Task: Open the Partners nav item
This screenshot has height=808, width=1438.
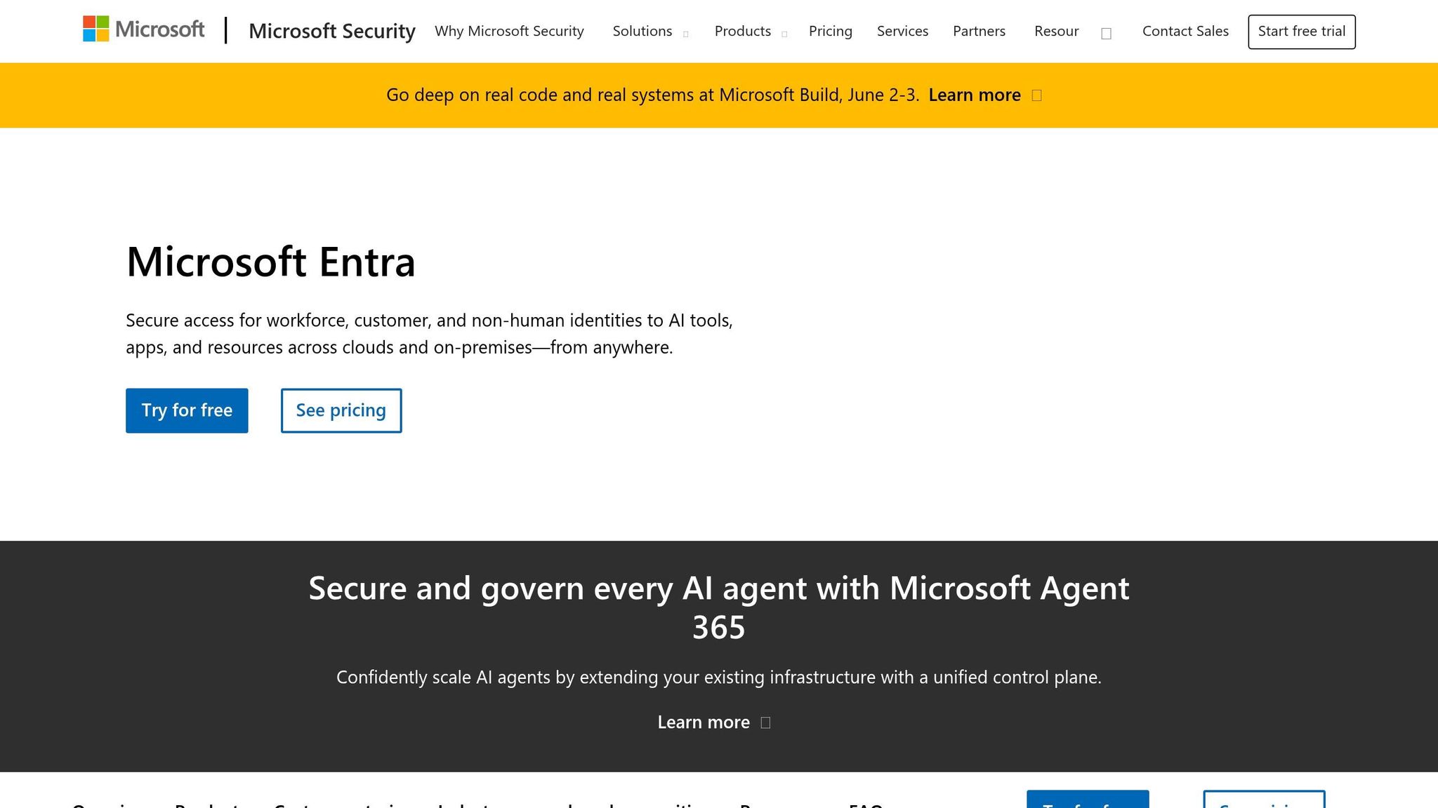Action: click(x=979, y=31)
